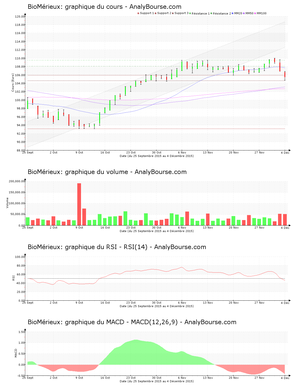300x388 pixels.
Task: Click the last red volume bar at 4 Déc
Action: pyautogui.click(x=285, y=220)
